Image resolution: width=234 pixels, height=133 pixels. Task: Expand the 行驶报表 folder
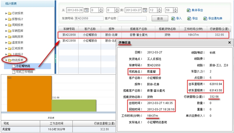click(6, 13)
